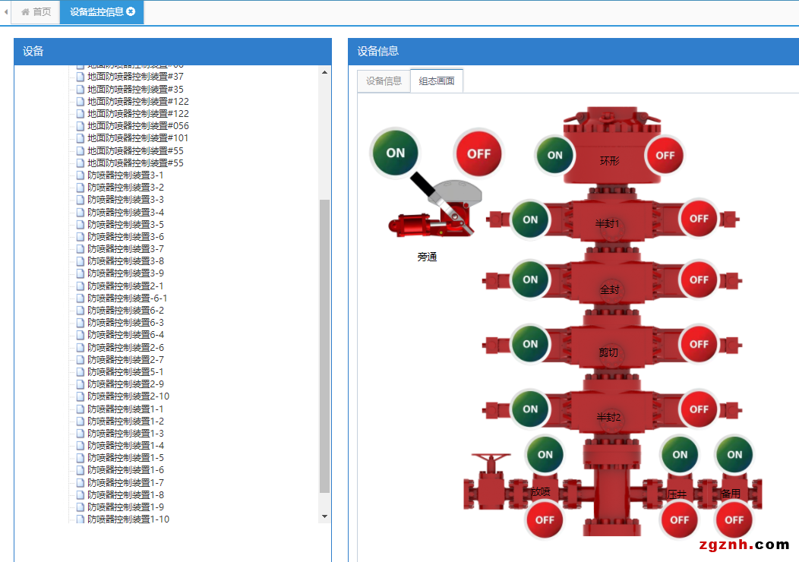This screenshot has width=799, height=562.
Task: Turn ON the 旁通 bypass valve
Action: pyautogui.click(x=396, y=153)
